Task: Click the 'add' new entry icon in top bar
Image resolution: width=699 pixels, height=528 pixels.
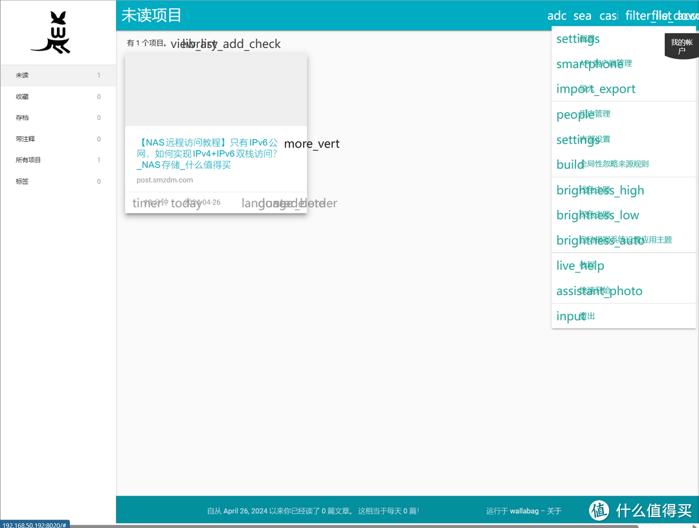Action: coord(557,16)
